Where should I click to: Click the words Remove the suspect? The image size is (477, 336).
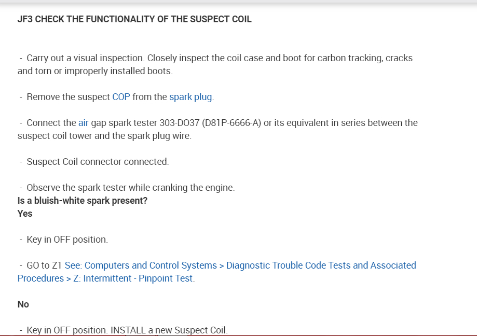(68, 97)
